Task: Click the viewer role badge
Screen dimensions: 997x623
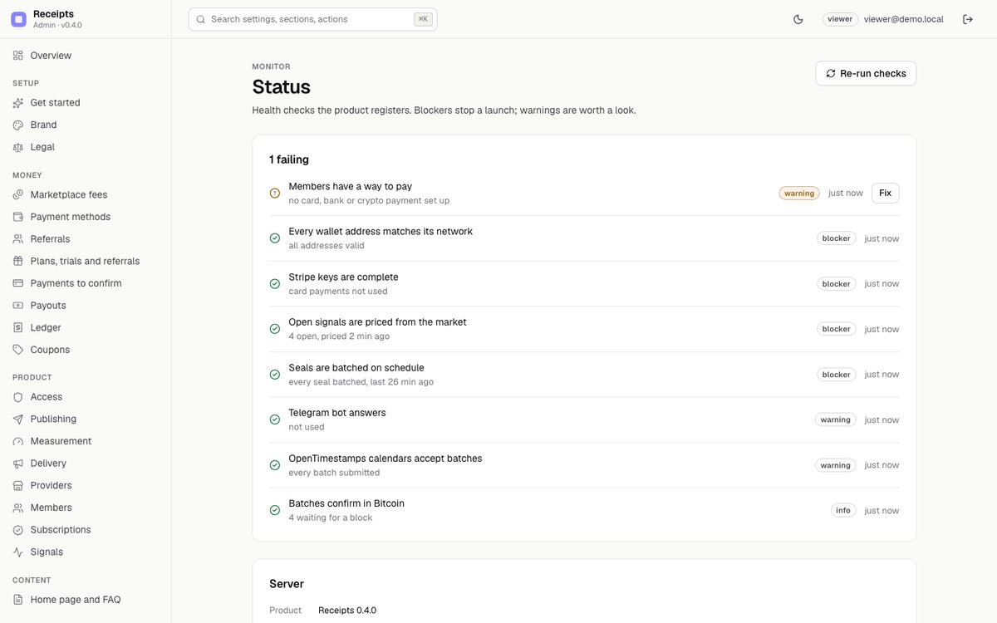Action: [840, 19]
